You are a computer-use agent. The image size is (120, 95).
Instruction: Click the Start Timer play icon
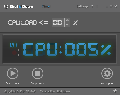pyautogui.click(x=13, y=73)
